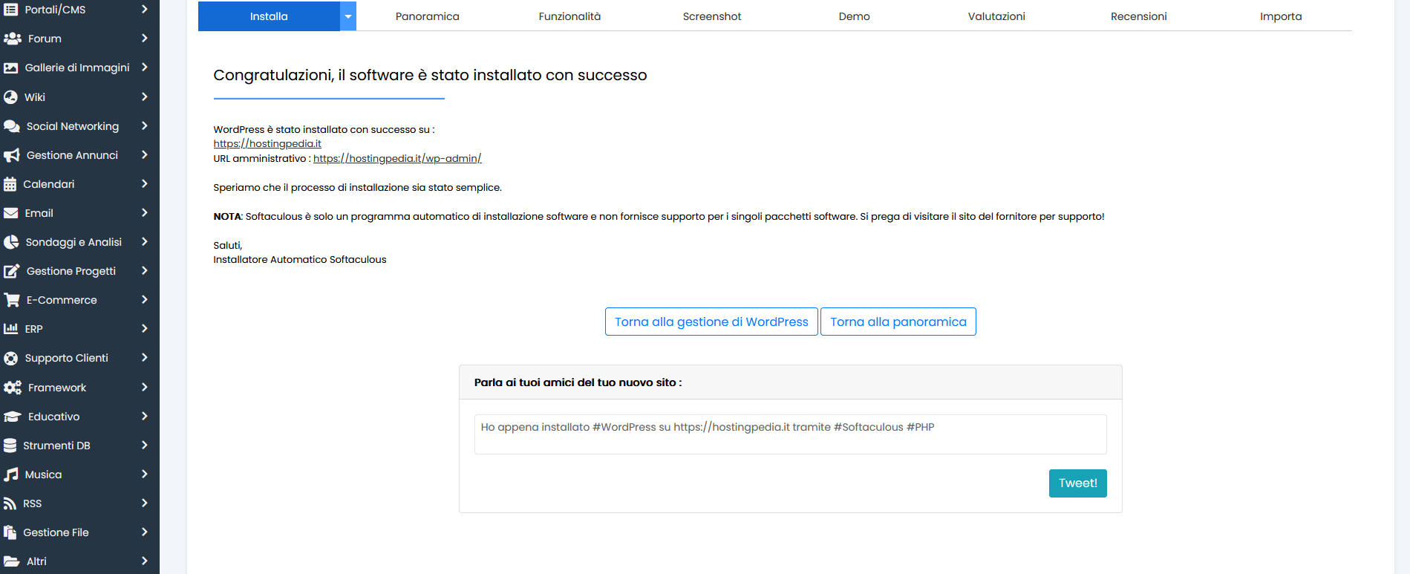This screenshot has height=574, width=1410.
Task: Click the Framework gears icon
Action: click(x=12, y=388)
